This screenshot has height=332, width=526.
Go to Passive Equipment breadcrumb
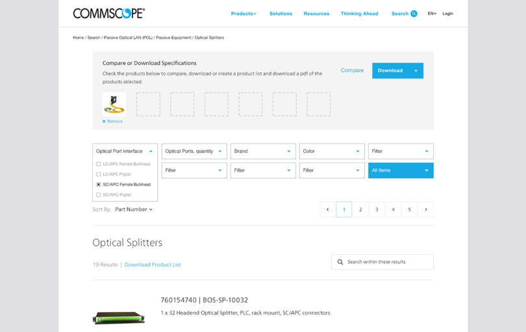(173, 38)
